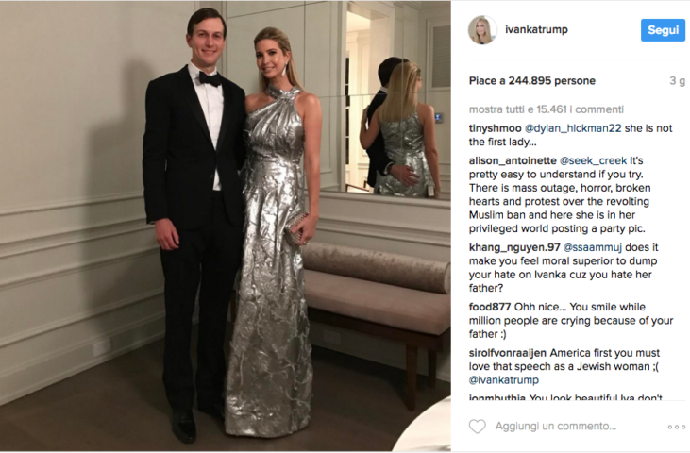This screenshot has height=453, width=690.
Task: Click 'Piace a 244.895 persone' likes count
Action: (532, 81)
